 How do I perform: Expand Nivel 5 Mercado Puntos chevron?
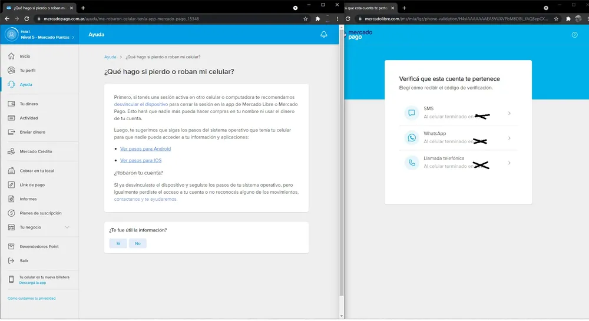click(74, 38)
